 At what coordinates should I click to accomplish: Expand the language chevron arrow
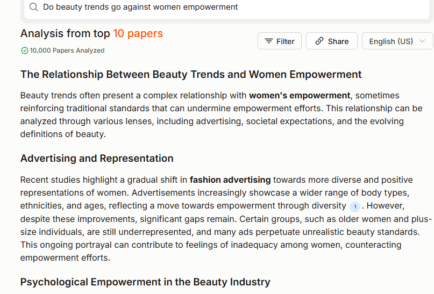pos(422,41)
